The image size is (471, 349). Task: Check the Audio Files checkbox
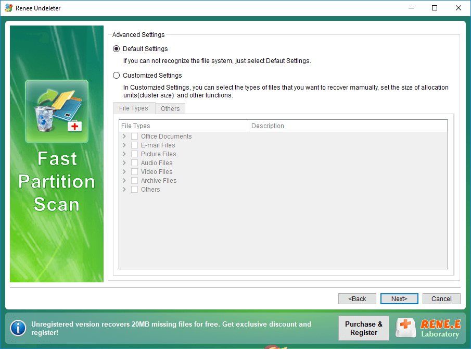pyautogui.click(x=135, y=163)
